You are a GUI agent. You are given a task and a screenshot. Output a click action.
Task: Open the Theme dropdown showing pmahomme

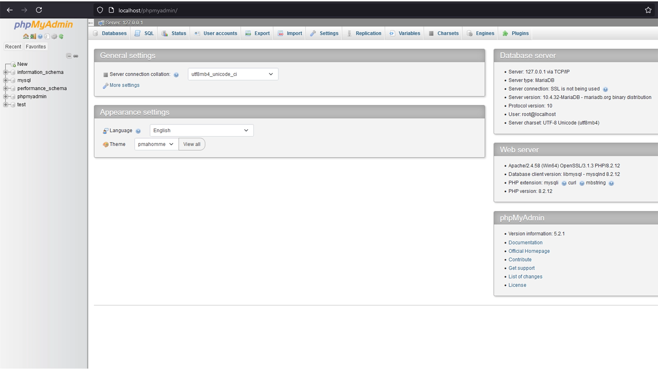point(156,144)
